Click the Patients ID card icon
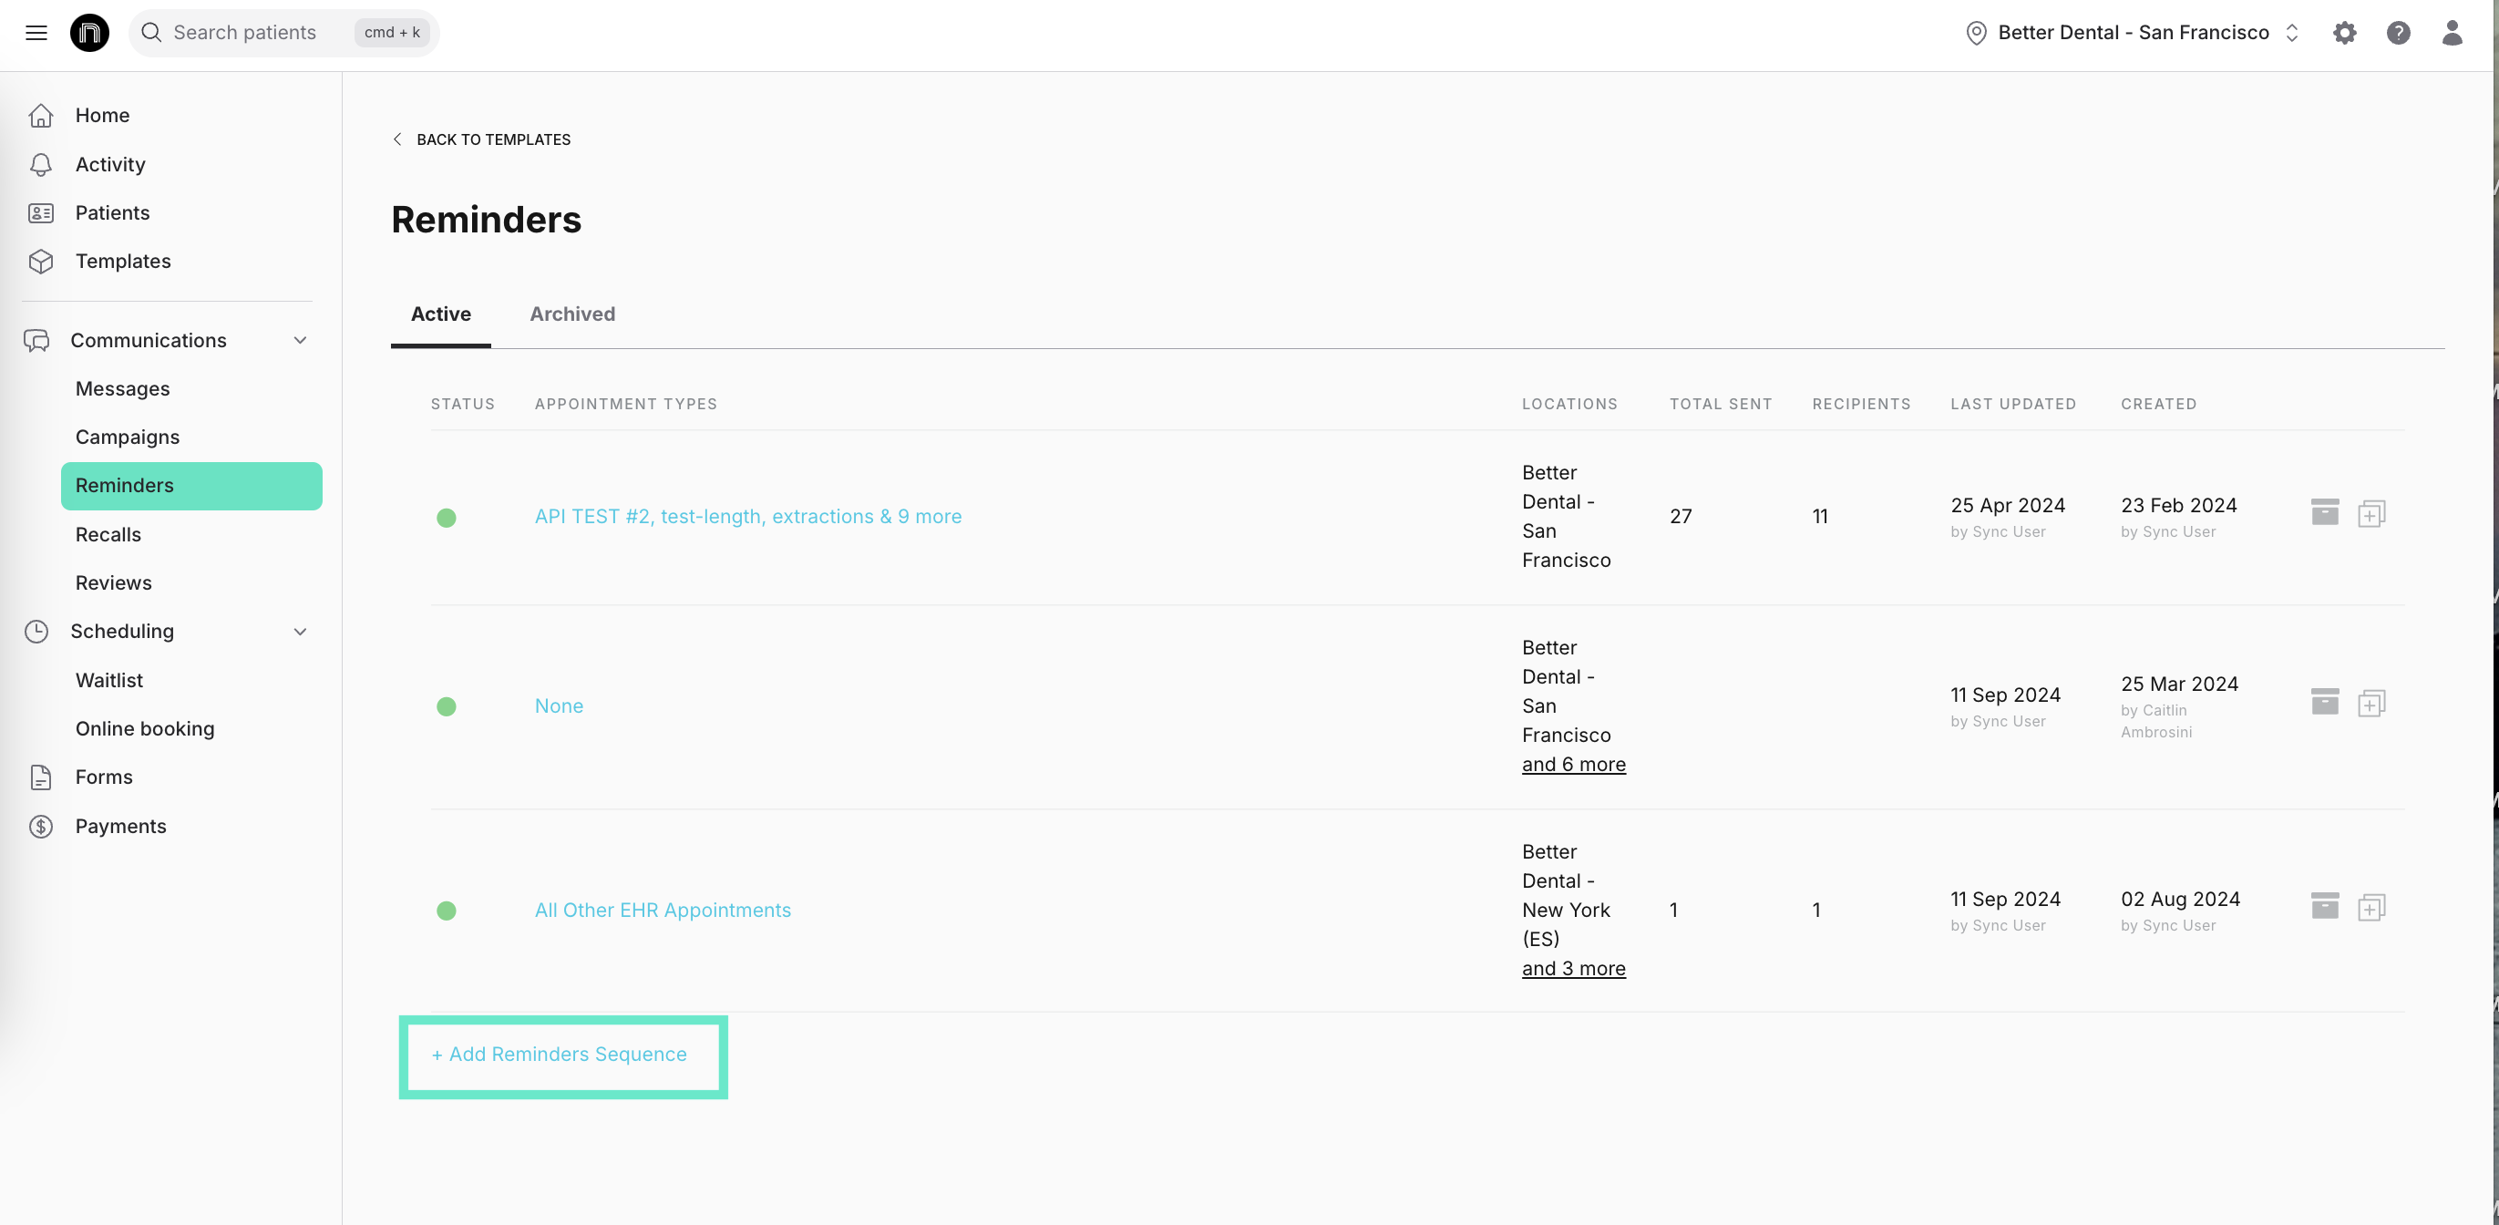2499x1225 pixels. 41,213
